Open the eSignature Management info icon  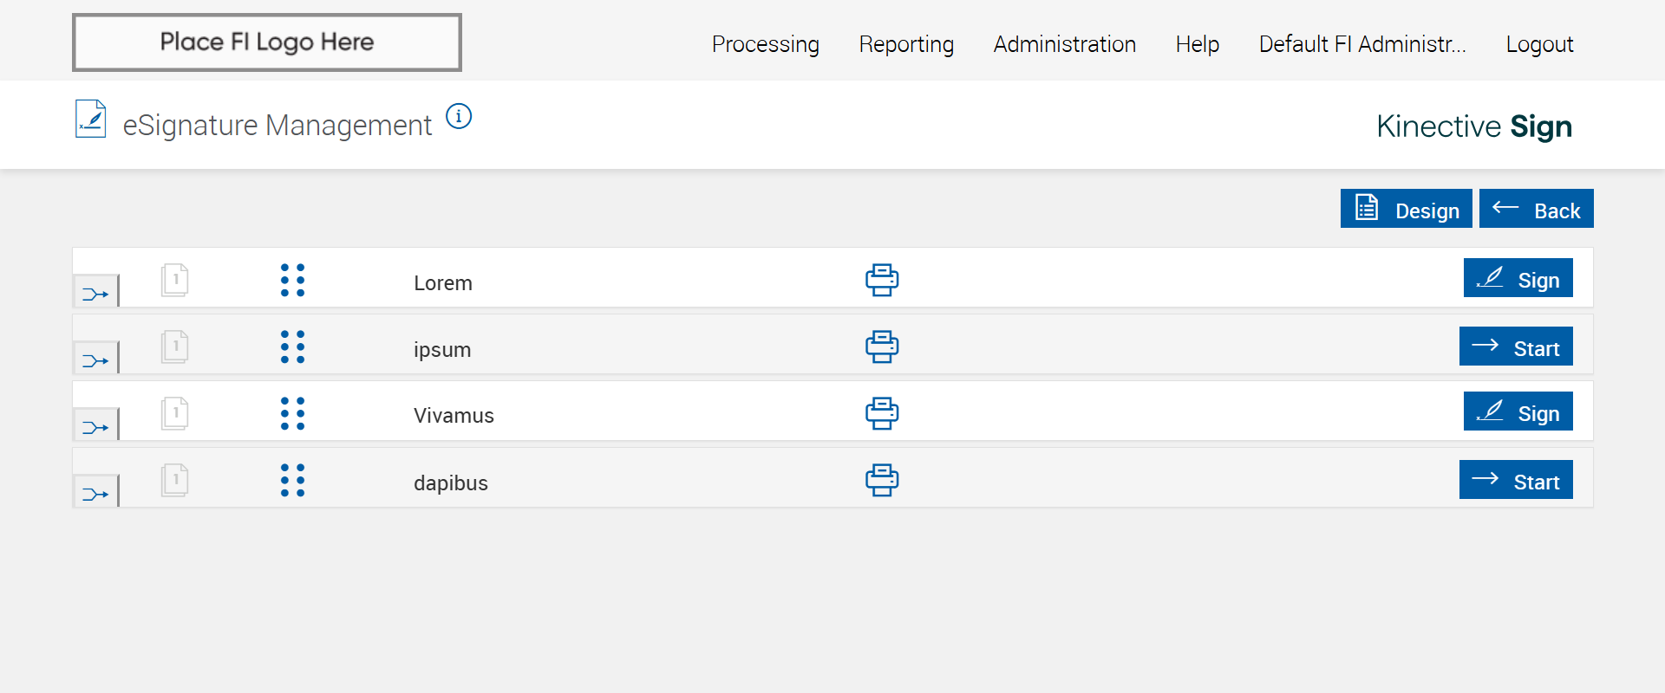[459, 116]
